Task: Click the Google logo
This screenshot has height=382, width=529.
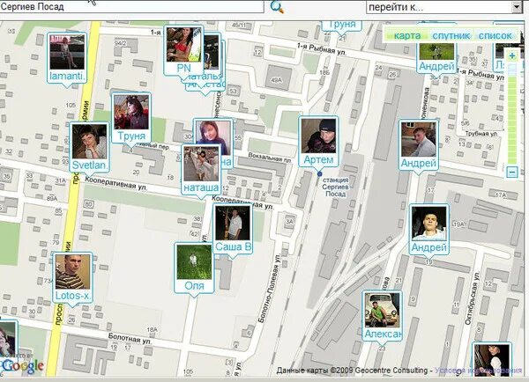Action: 22,366
